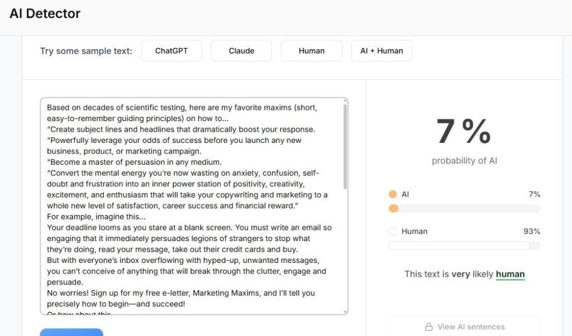The width and height of the screenshot is (572, 336).
Task: Click the large 7% score figure
Action: (x=463, y=132)
